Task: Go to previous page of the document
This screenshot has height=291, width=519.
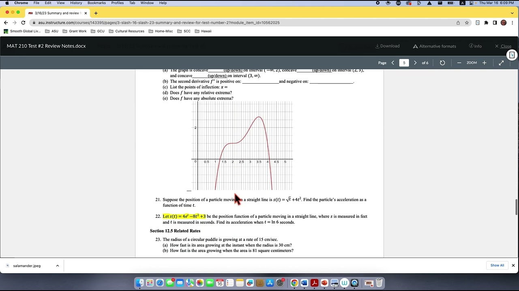Action: (x=392, y=63)
